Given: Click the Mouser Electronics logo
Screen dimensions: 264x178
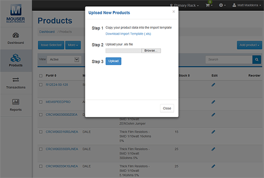Looking at the screenshot, I should point(16,14).
